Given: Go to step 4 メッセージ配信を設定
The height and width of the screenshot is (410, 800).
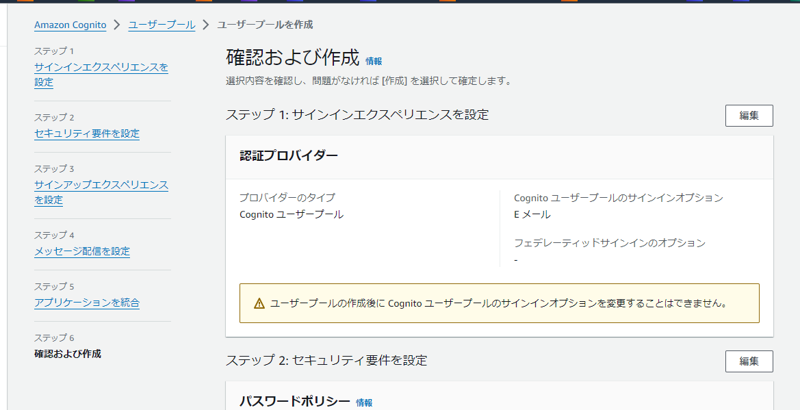Looking at the screenshot, I should 82,251.
